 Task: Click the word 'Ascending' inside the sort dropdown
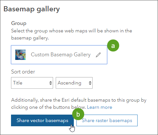pyautogui.click(x=69, y=83)
